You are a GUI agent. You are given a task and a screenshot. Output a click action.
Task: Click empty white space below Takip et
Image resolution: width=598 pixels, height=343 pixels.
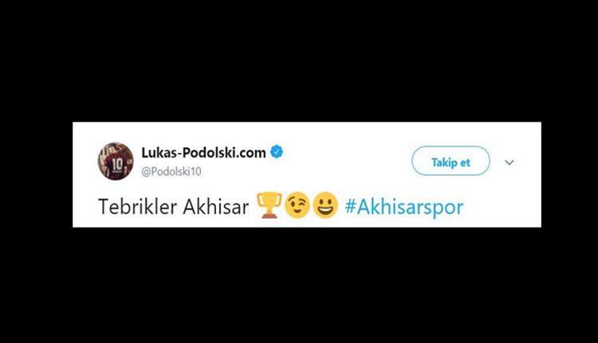[450, 186]
